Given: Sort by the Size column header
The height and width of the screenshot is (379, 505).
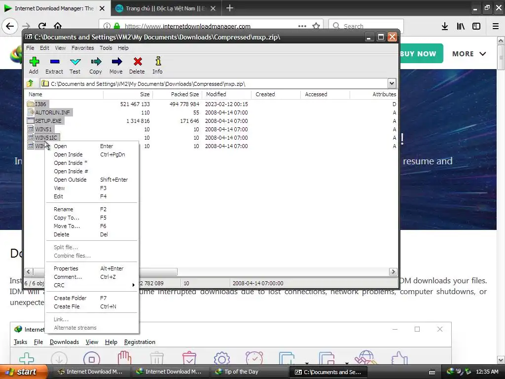Looking at the screenshot, I should coord(128,94).
